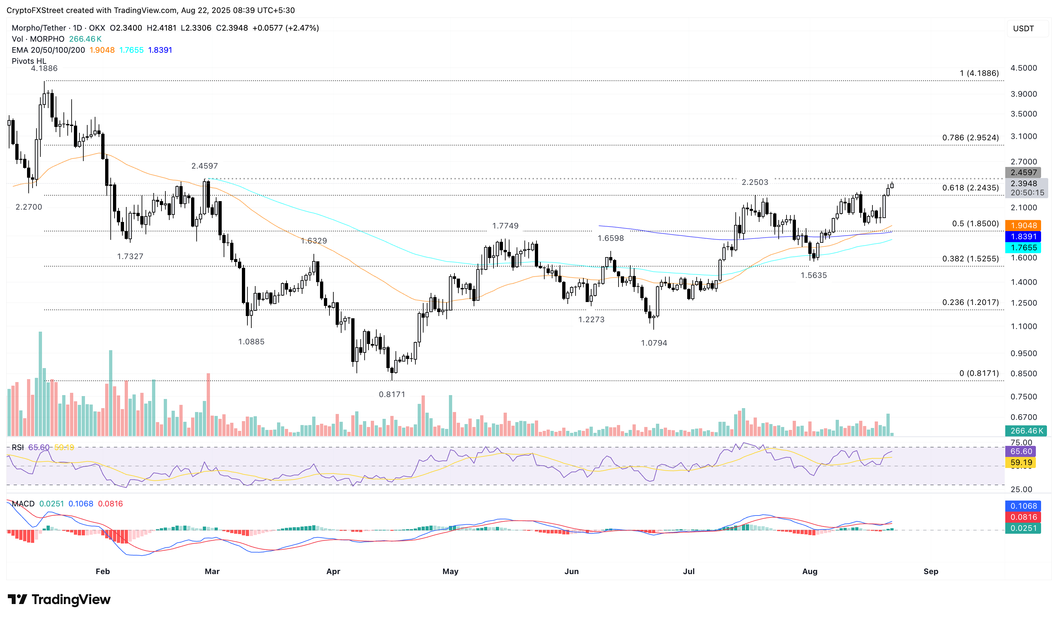Click the orange 1.9048 EMA price tag
The height and width of the screenshot is (619, 1058).
[x=1023, y=225]
